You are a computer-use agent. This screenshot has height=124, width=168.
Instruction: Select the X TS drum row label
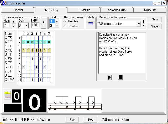(x=9, y=38)
